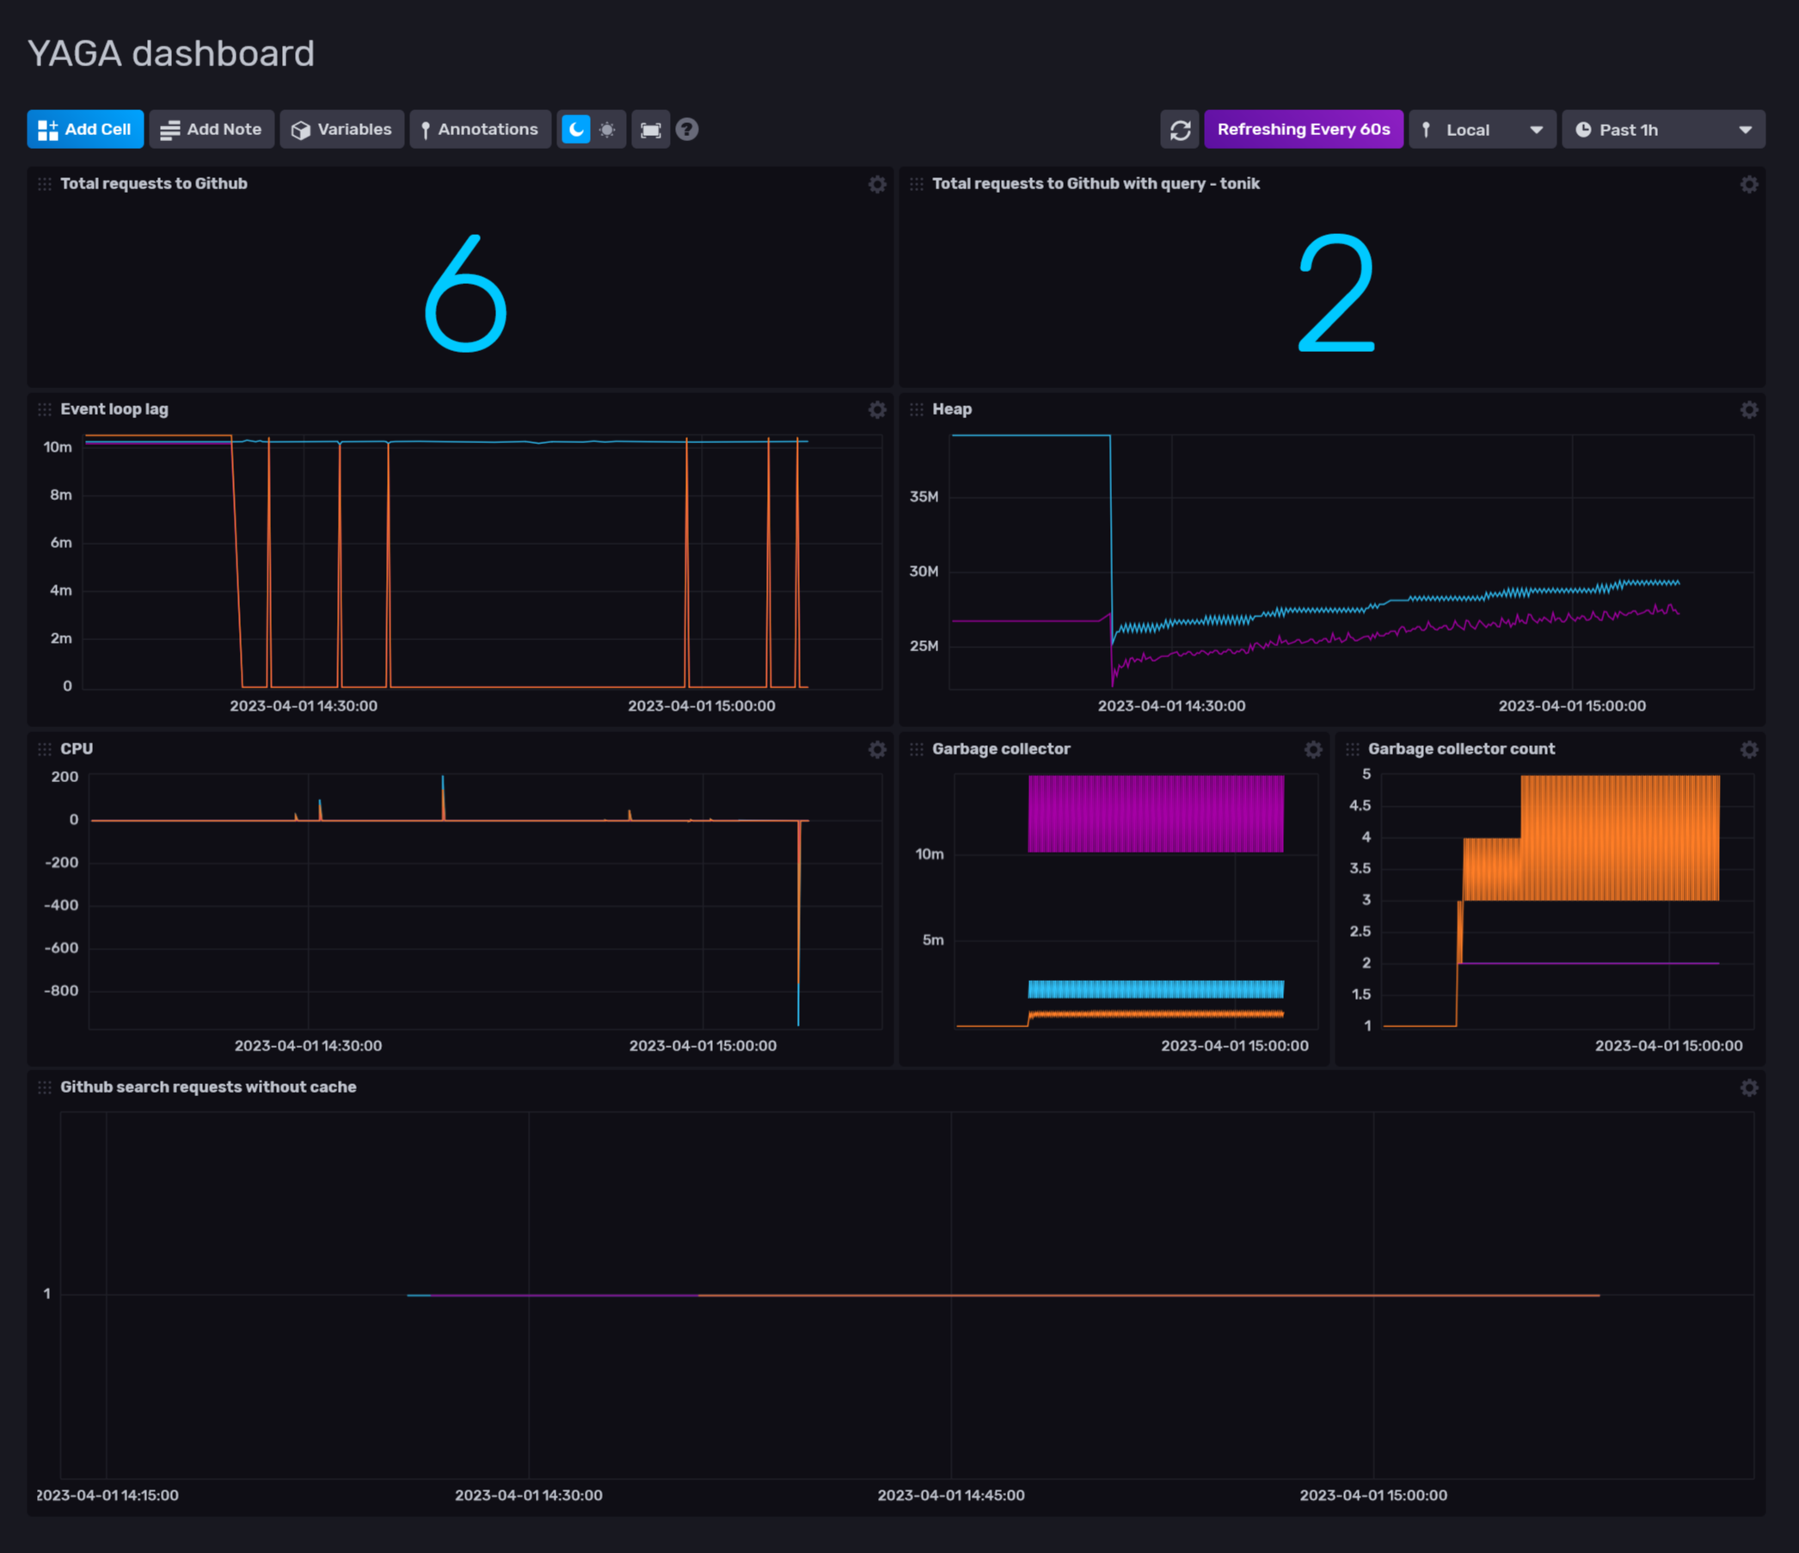Switch to light mode sun toggle
The width and height of the screenshot is (1799, 1553).
click(607, 129)
